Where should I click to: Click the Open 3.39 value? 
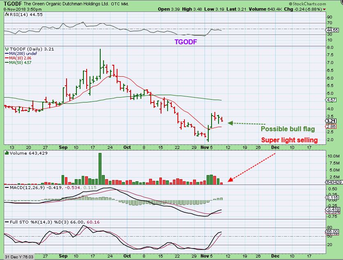point(169,9)
